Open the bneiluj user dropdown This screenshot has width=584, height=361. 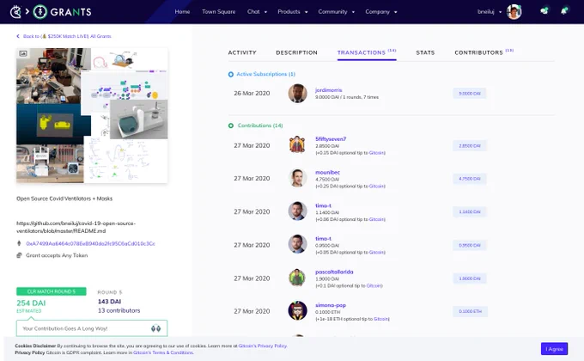490,11
